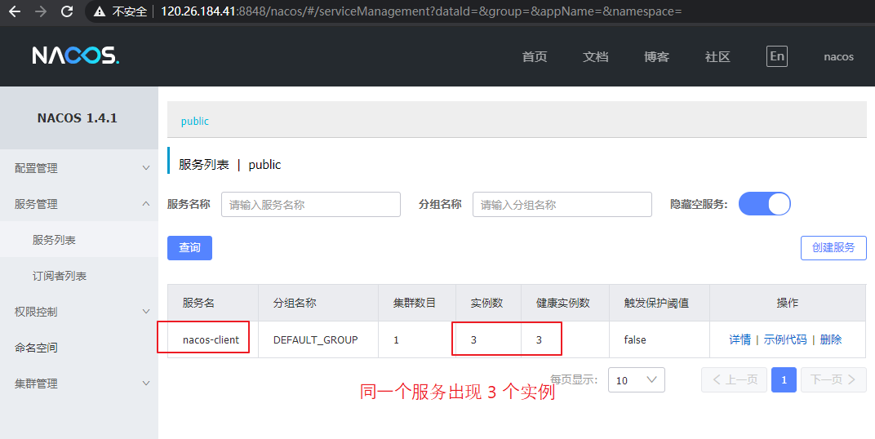Click the 下一页 pagination button
Image resolution: width=875 pixels, height=439 pixels.
(x=833, y=380)
